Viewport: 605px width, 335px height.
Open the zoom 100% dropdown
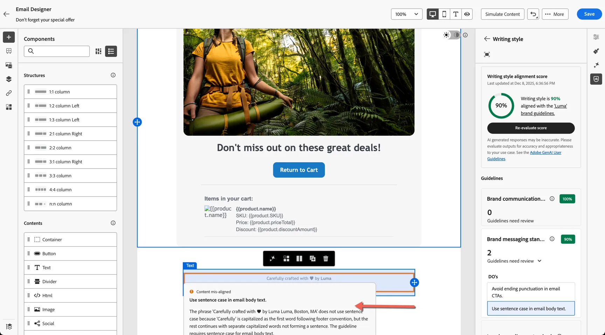[x=406, y=14]
